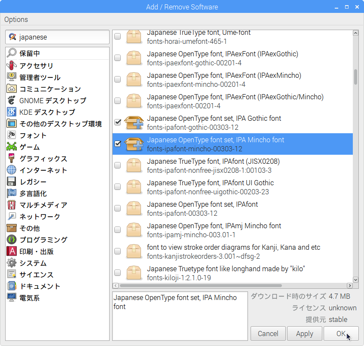Check the IPAfont (JISX0208) checkbox

118,165
